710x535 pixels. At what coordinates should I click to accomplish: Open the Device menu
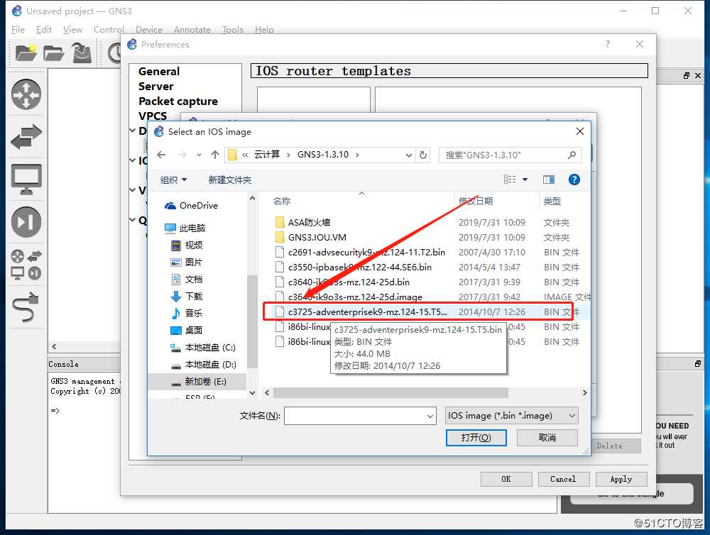coord(149,30)
